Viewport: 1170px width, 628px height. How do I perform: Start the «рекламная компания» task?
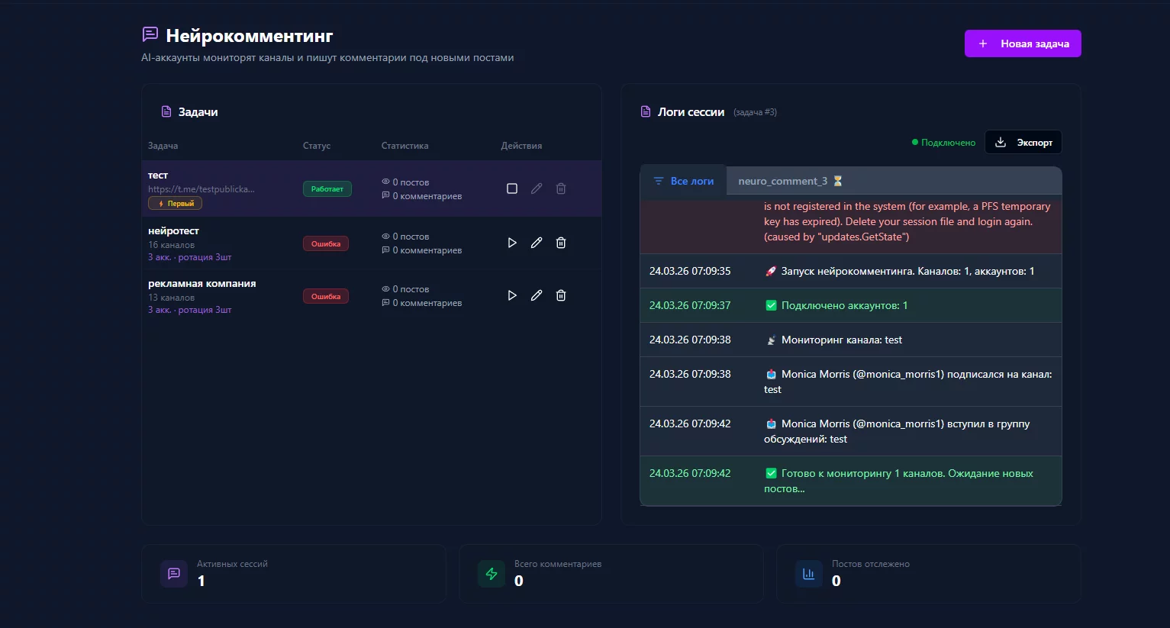pos(512,295)
